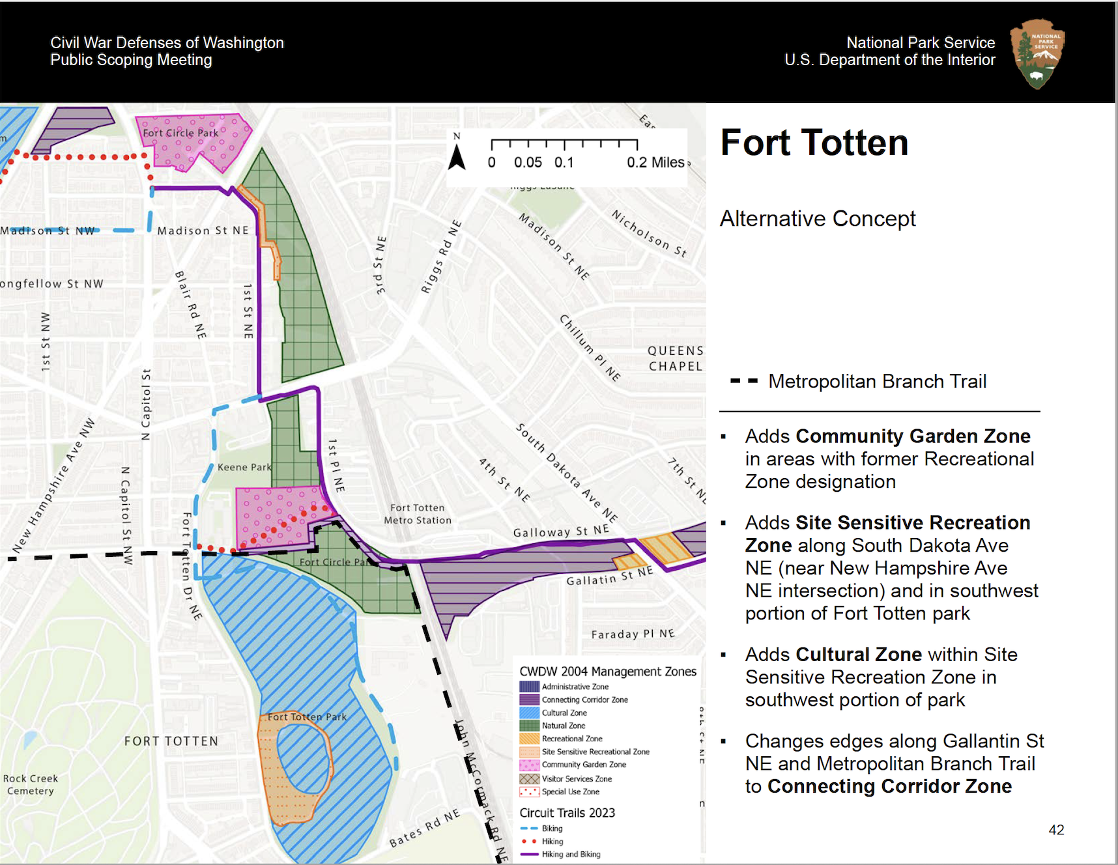Click the north arrow on the map
The height and width of the screenshot is (865, 1118).
click(x=457, y=156)
